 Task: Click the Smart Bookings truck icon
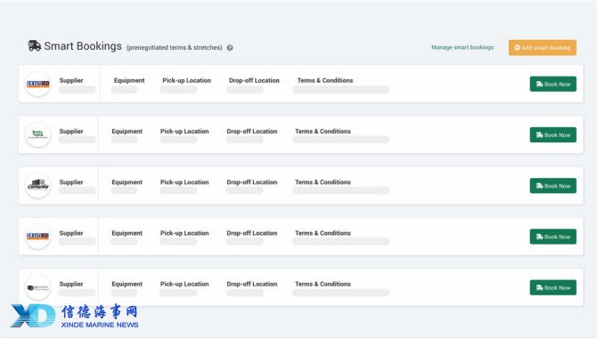tap(34, 46)
